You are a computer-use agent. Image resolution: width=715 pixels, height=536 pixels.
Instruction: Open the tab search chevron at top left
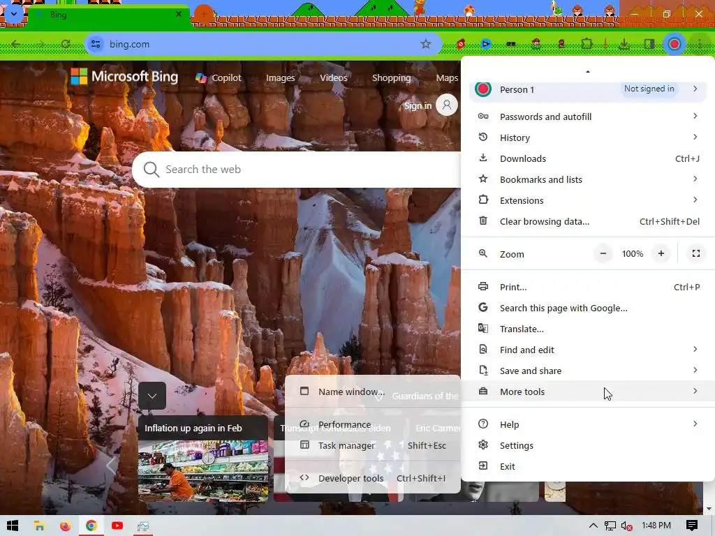pyautogui.click(x=14, y=14)
